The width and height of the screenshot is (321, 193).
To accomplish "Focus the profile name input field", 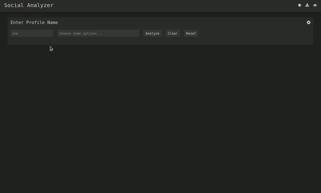I will pos(32,33).
